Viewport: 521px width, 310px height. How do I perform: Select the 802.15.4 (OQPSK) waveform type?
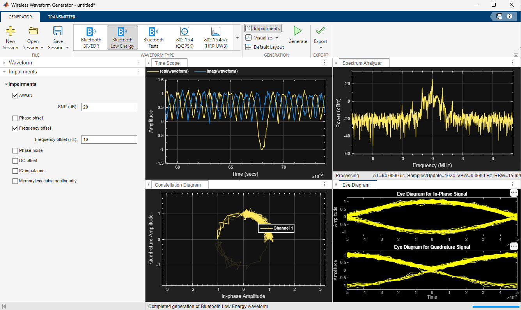click(x=184, y=37)
